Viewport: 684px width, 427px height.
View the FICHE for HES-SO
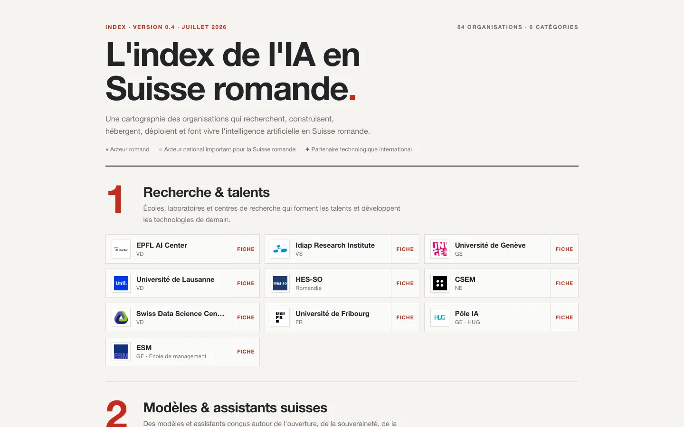pos(405,283)
